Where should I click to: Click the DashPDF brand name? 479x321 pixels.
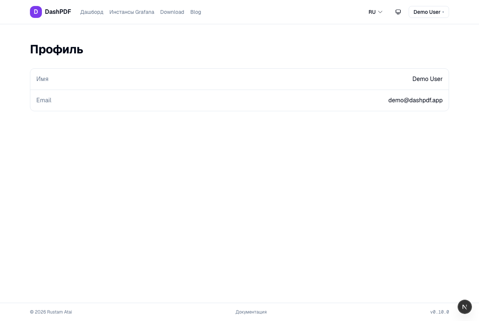coord(58,12)
